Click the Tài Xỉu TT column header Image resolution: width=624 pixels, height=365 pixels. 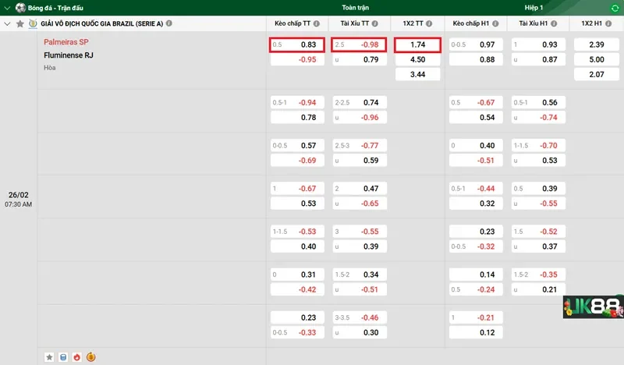pos(355,23)
